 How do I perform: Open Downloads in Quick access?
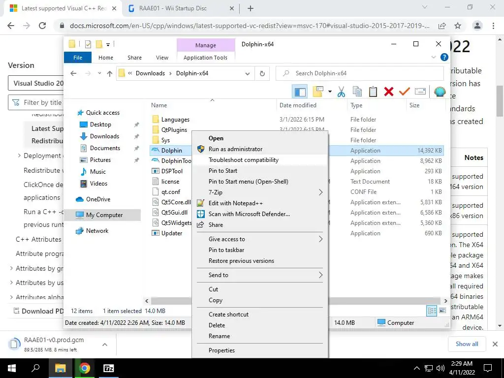[x=104, y=136]
